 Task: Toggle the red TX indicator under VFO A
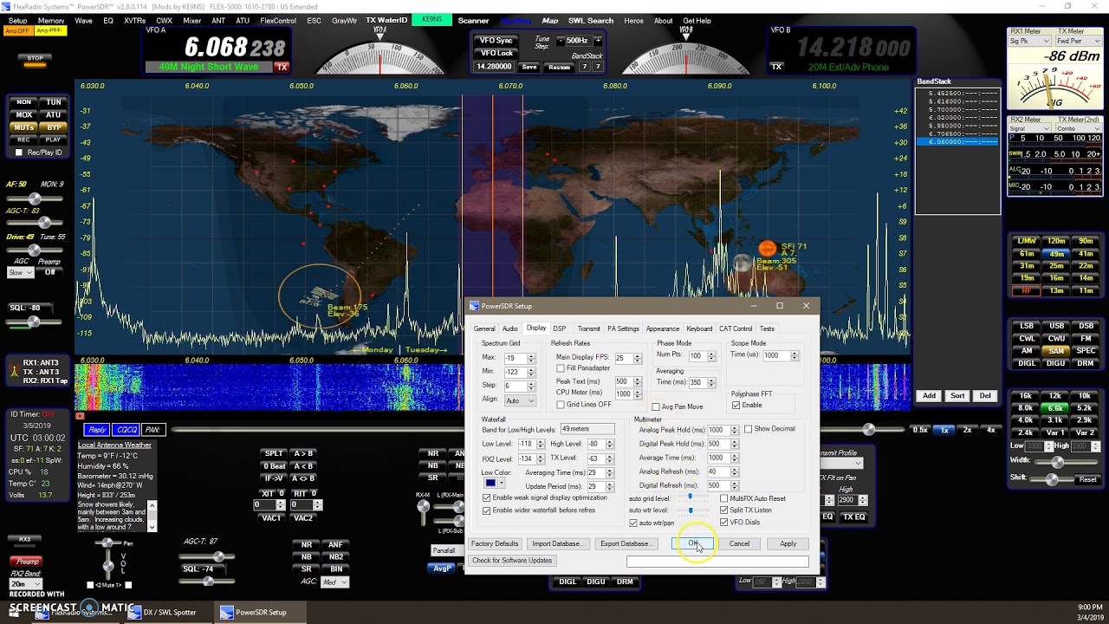pos(282,67)
